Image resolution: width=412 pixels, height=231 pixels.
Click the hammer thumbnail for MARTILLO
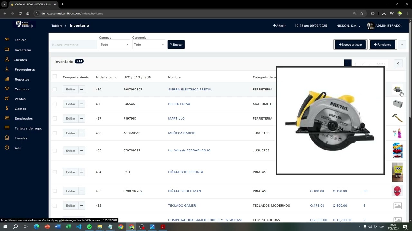click(398, 118)
